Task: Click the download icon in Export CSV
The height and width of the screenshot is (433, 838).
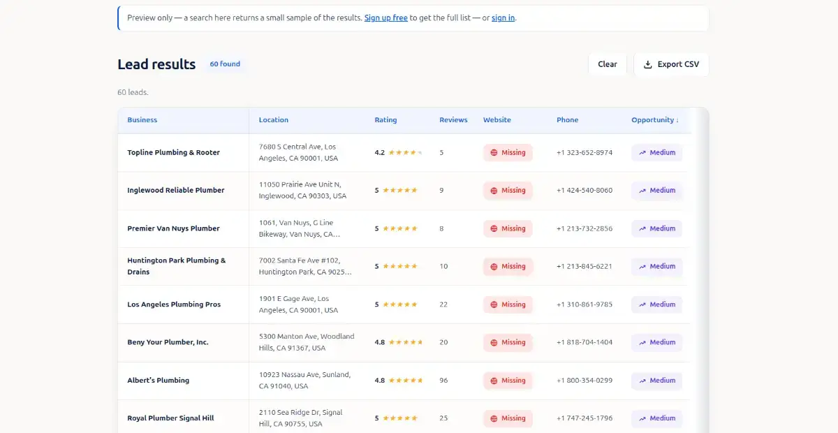Action: 648,64
